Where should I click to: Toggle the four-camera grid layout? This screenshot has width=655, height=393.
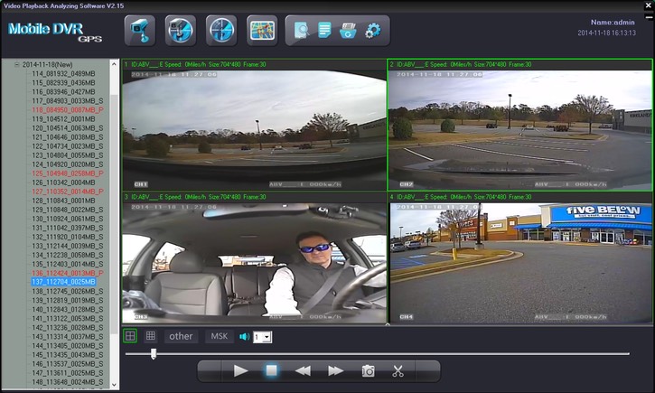(130, 336)
